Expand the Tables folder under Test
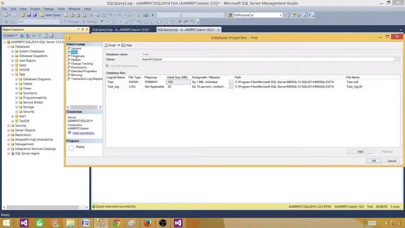 click(16, 84)
